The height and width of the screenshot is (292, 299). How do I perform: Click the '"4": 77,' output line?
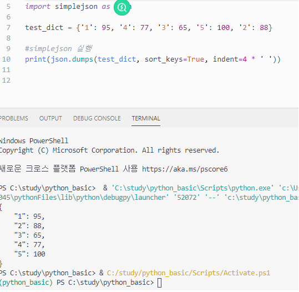pos(29,245)
